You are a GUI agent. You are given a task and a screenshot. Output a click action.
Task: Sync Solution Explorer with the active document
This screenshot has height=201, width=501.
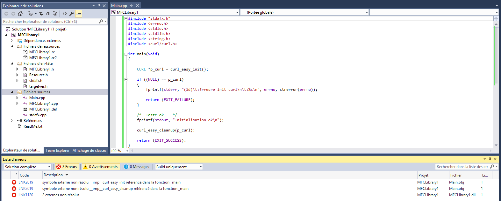point(41,14)
